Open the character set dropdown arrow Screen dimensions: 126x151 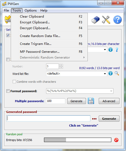tap(105, 50)
